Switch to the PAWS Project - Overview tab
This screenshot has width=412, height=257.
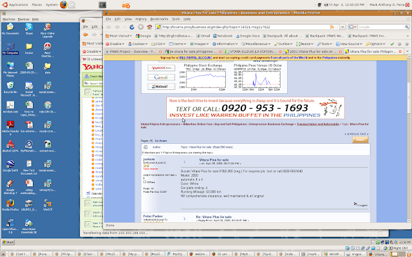pos(134,51)
